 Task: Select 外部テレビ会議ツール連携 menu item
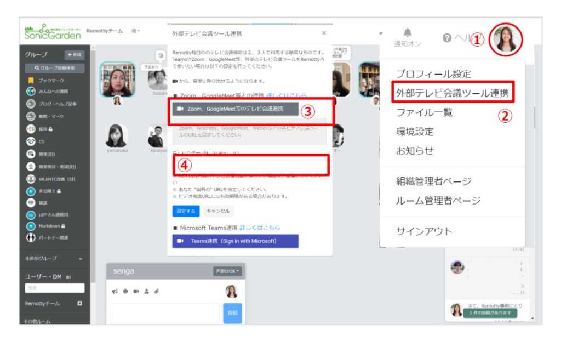click(x=452, y=93)
